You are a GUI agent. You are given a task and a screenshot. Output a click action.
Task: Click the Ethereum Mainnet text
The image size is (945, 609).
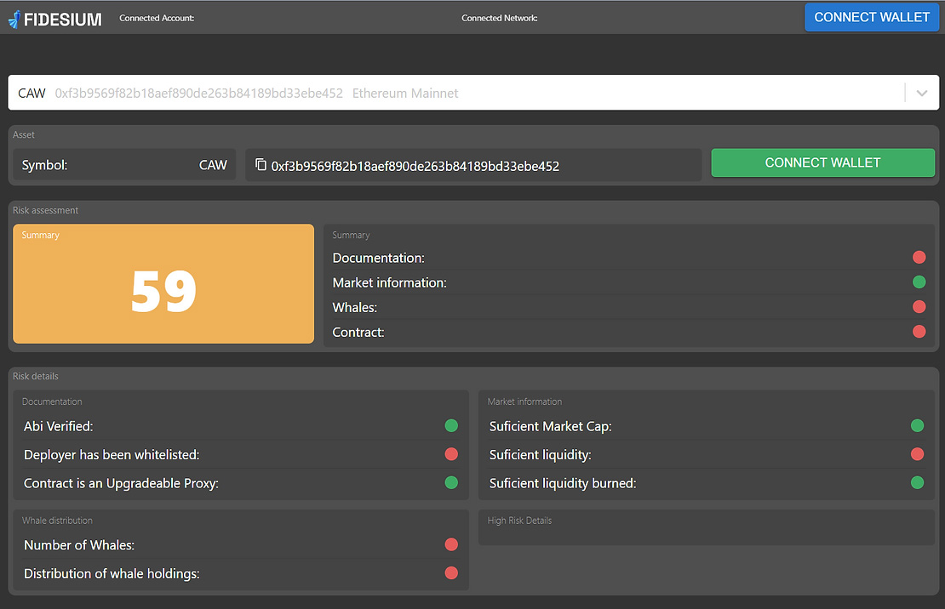(405, 94)
